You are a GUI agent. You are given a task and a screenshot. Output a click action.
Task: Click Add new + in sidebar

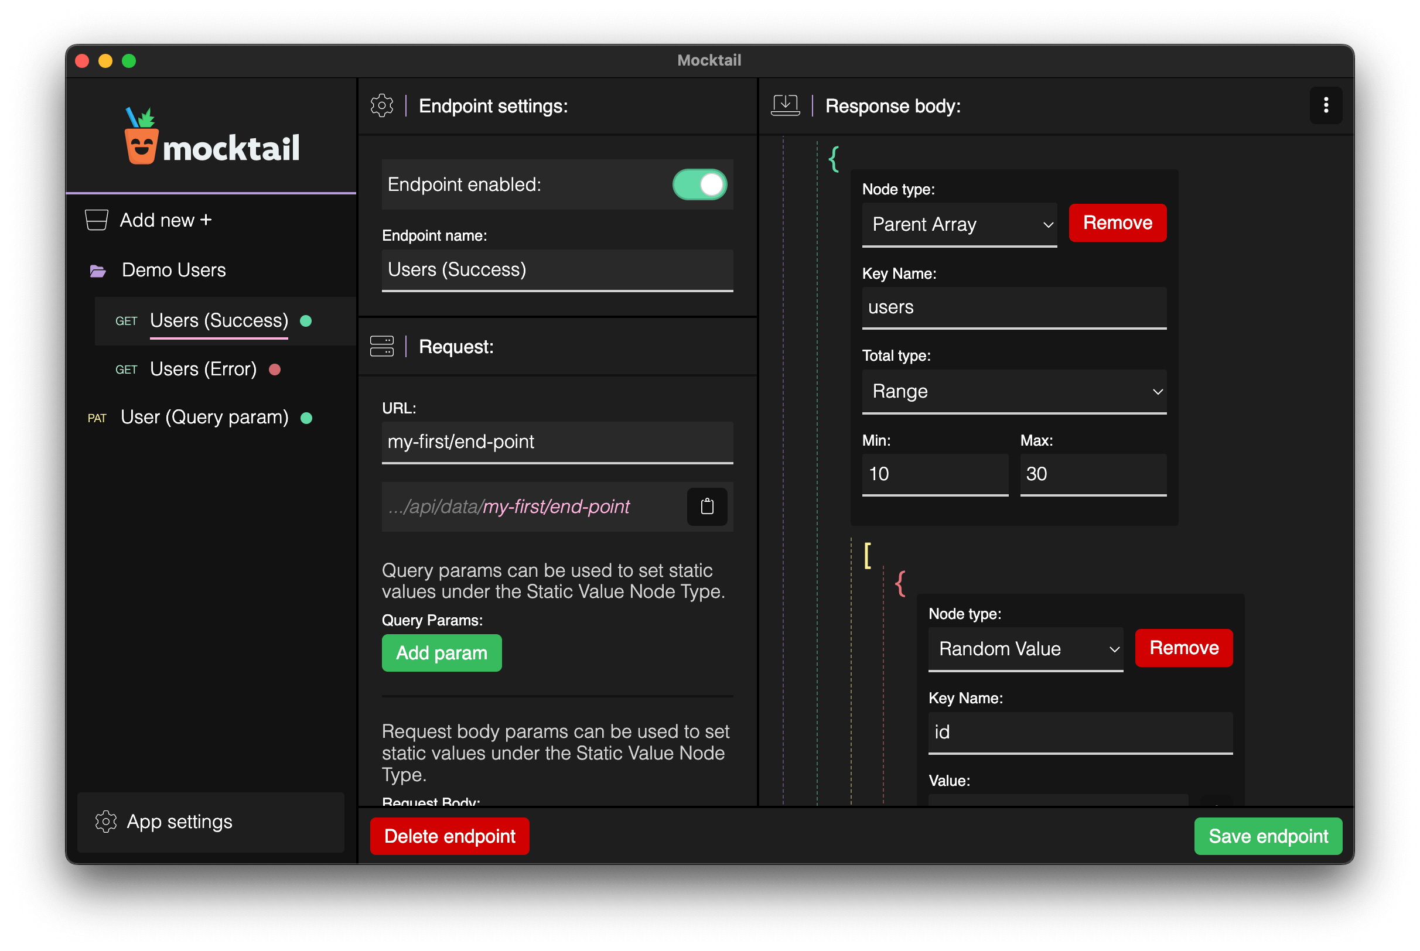pos(166,220)
